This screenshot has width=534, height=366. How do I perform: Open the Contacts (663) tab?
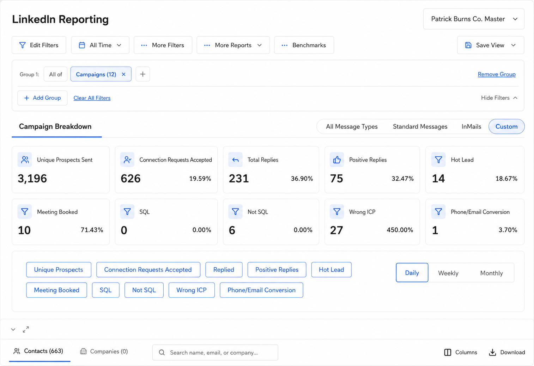(40, 351)
